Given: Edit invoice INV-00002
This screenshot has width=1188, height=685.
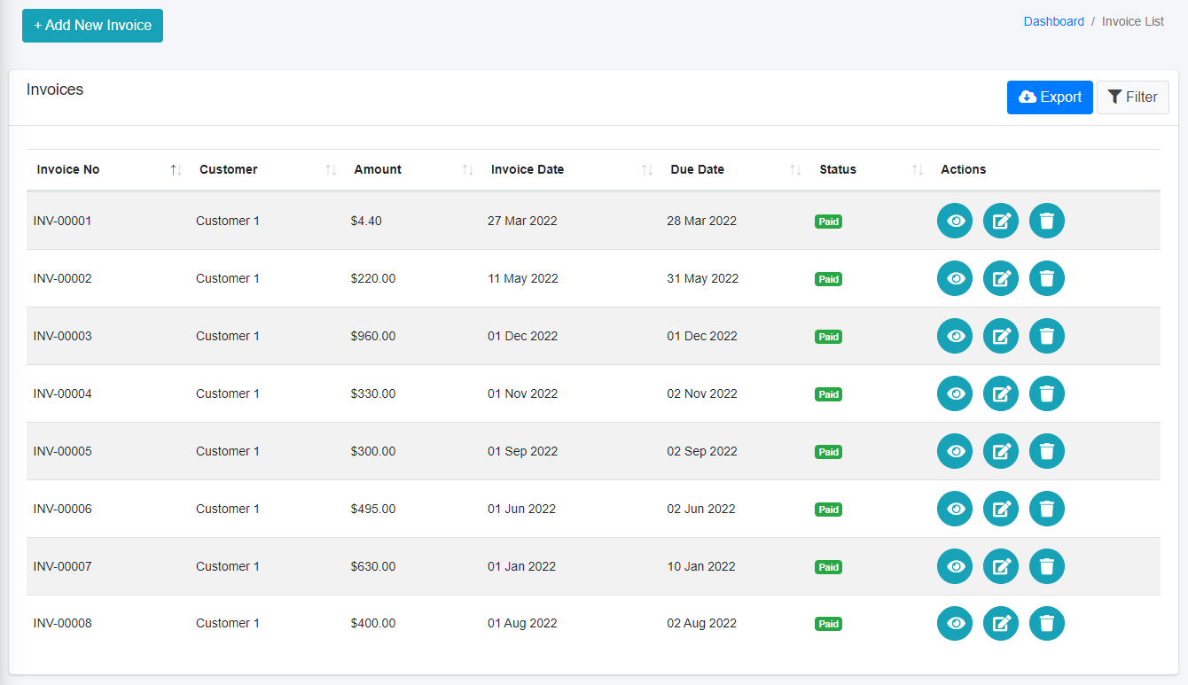Looking at the screenshot, I should [1001, 278].
